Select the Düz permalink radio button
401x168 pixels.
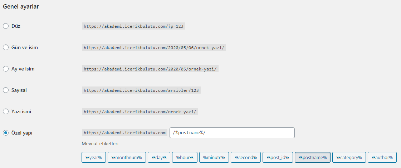pyautogui.click(x=6, y=26)
